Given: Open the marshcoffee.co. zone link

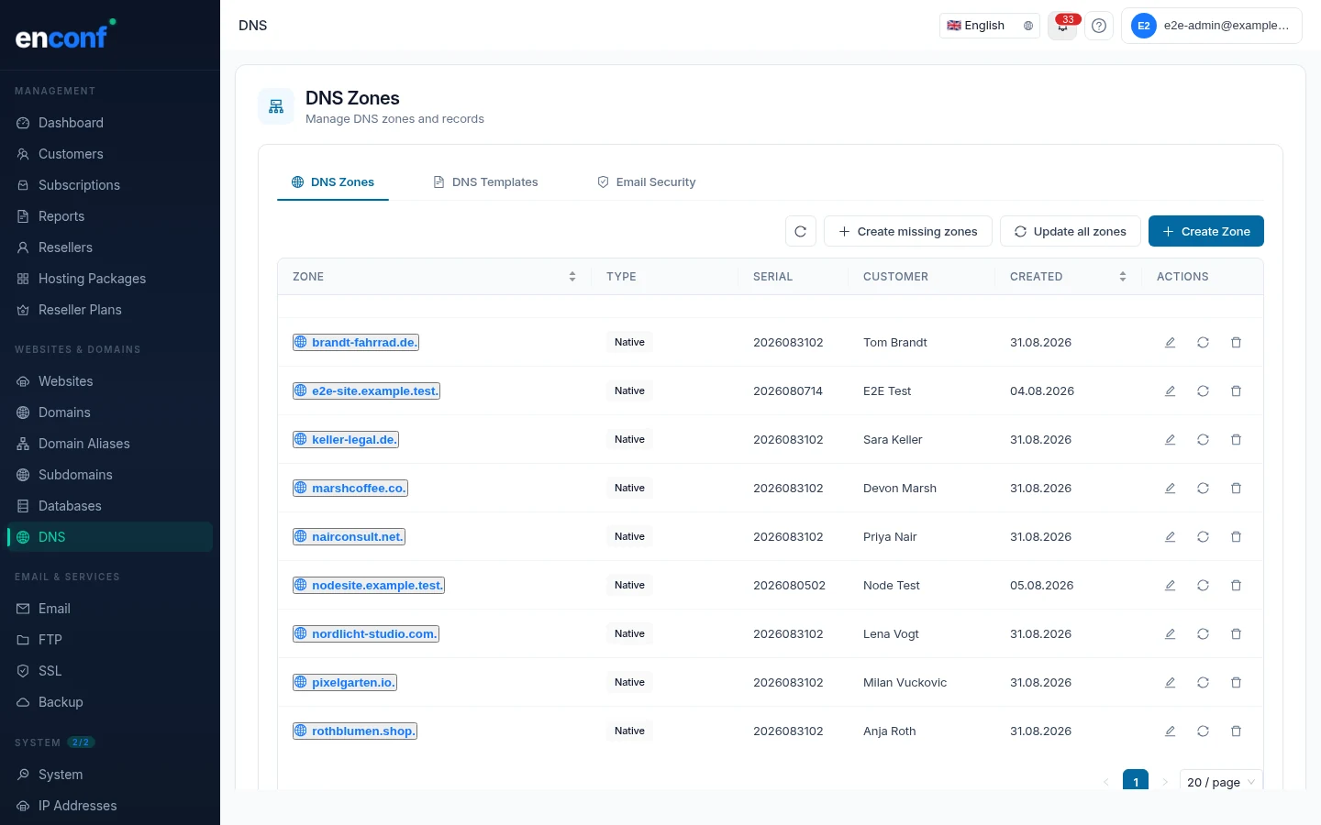Looking at the screenshot, I should 350,488.
